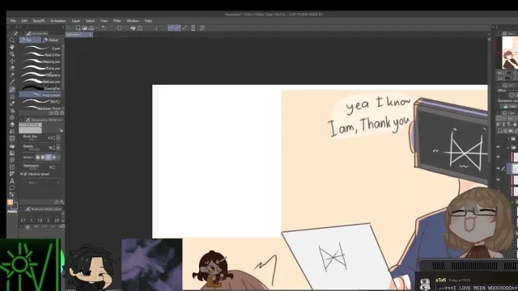518x291 pixels.
Task: Select the Hand move tool
Action: [x=12, y=47]
